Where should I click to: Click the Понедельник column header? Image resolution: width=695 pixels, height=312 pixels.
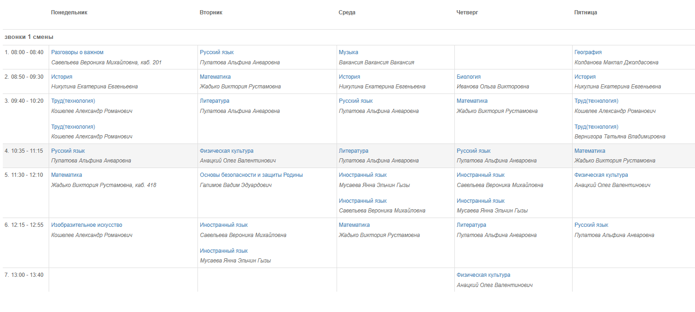tap(69, 12)
